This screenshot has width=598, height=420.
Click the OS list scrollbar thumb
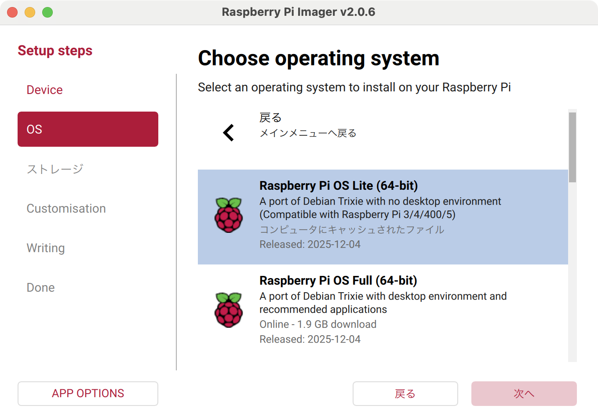[x=572, y=147]
